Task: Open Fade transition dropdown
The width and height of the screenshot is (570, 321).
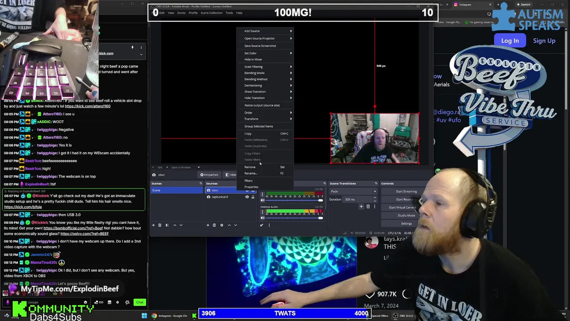Action: (354, 191)
